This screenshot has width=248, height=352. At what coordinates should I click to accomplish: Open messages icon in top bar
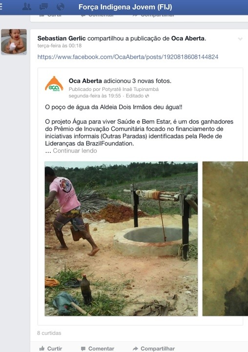click(43, 7)
